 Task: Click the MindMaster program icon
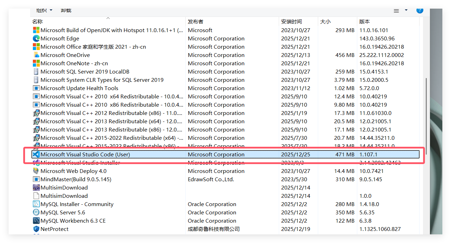tap(36, 179)
